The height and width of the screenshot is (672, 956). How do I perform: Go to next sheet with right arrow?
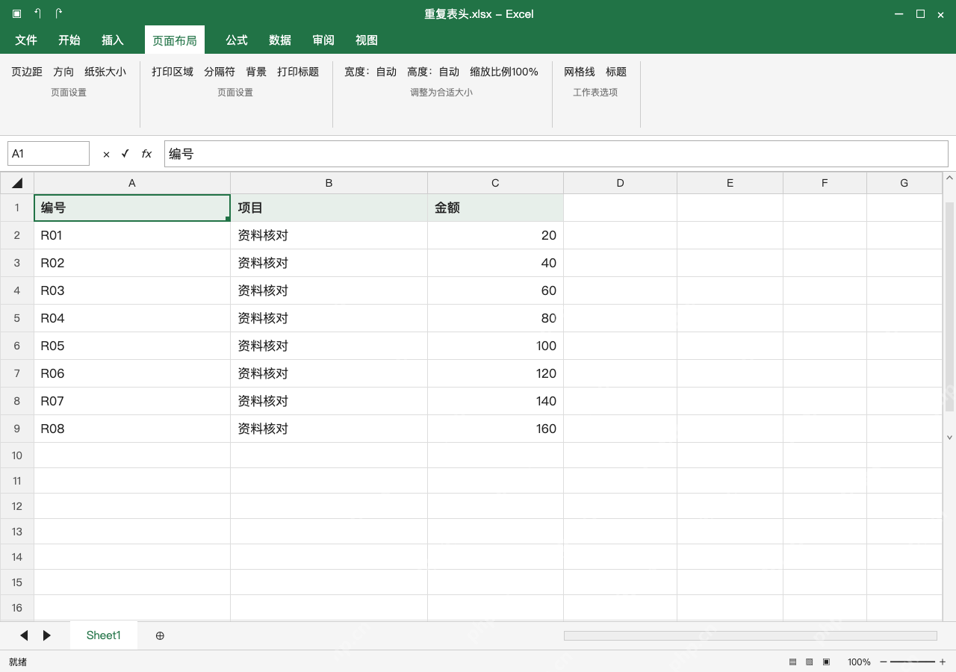pos(46,635)
